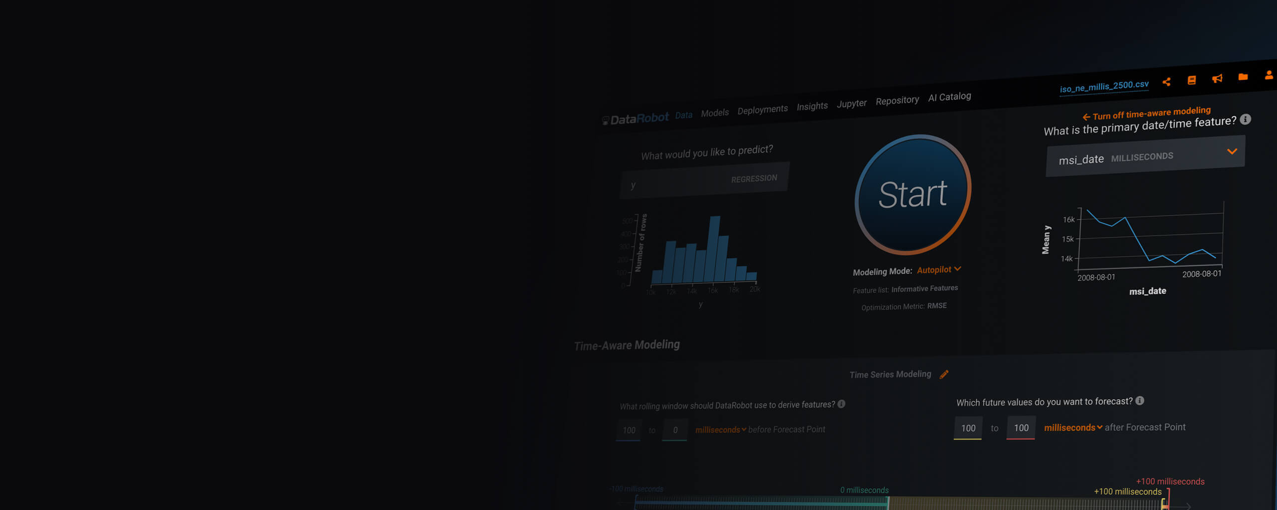Click info icon beside future values question
The height and width of the screenshot is (510, 1277).
coord(1140,400)
